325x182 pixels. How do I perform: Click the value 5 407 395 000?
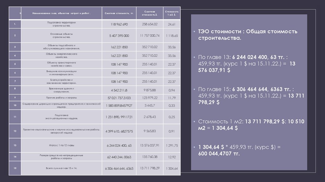coord(119,36)
